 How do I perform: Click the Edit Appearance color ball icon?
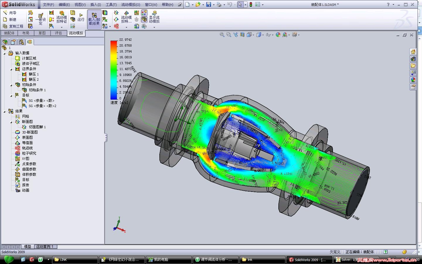point(278,35)
